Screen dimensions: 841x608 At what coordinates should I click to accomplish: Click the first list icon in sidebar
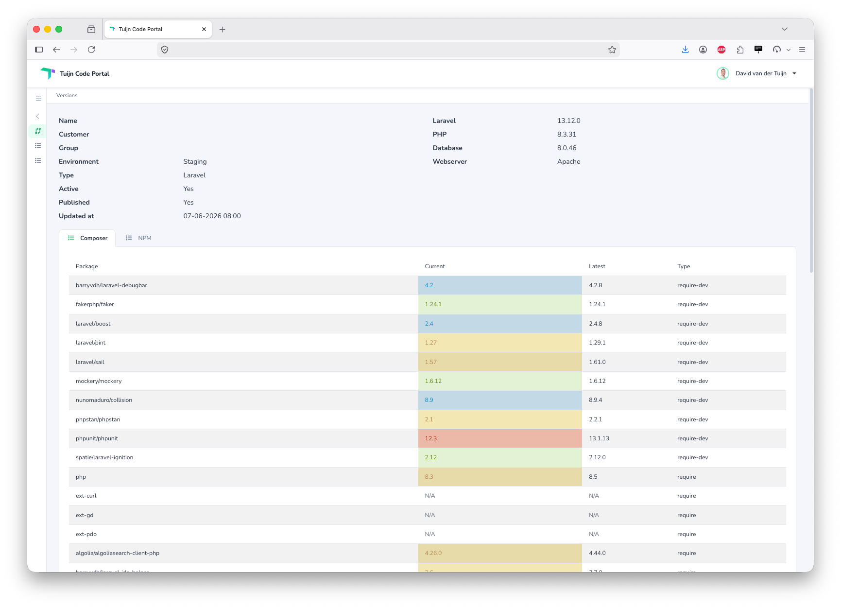38,146
